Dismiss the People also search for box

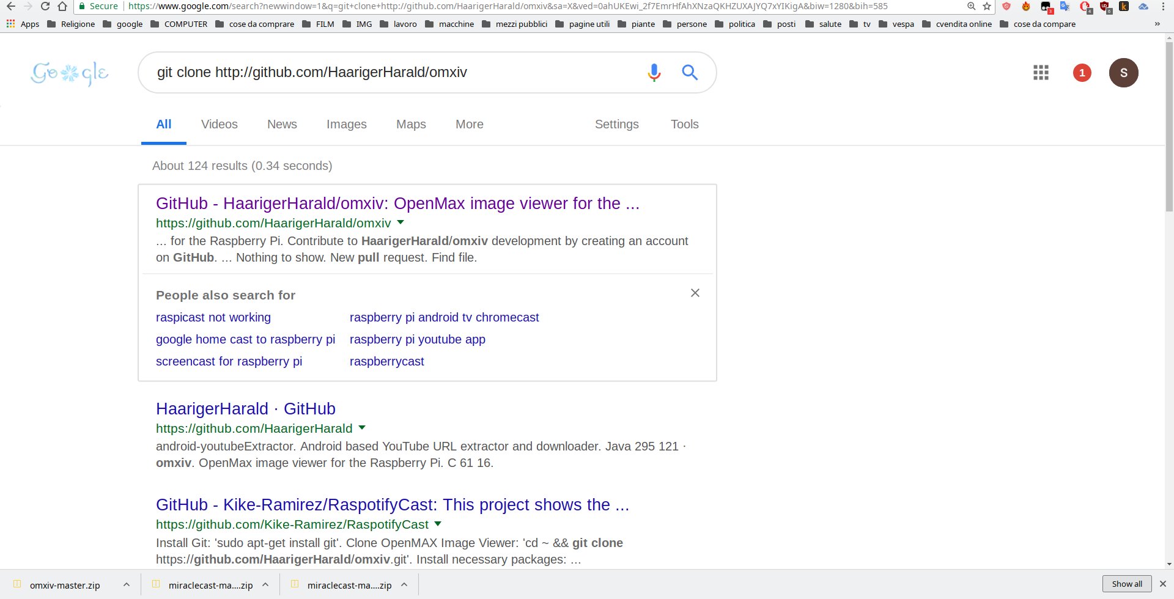695,293
